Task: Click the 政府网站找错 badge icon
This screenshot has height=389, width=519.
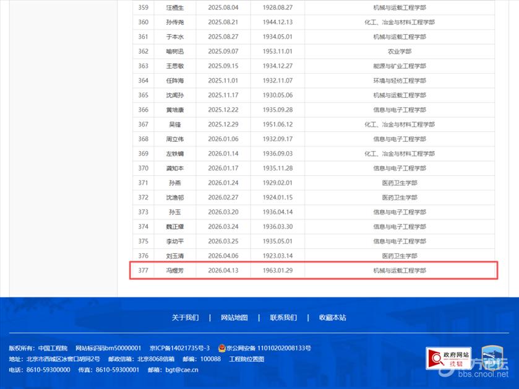Action: click(x=448, y=359)
